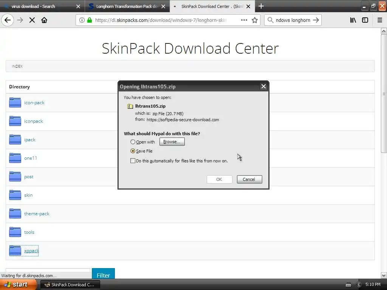Viewport: 387px width, 290px height.
Task: Click the post folder icon
Action: (15, 176)
